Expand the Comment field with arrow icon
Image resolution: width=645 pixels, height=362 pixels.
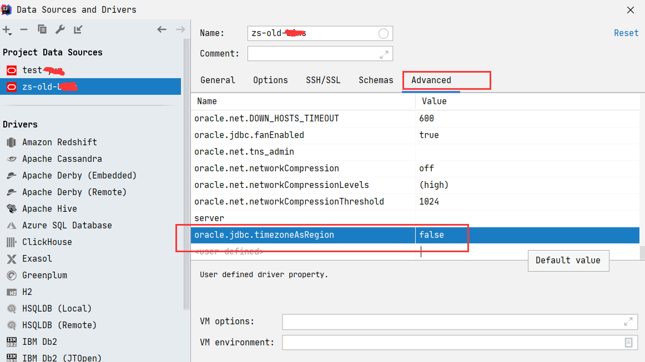(384, 54)
